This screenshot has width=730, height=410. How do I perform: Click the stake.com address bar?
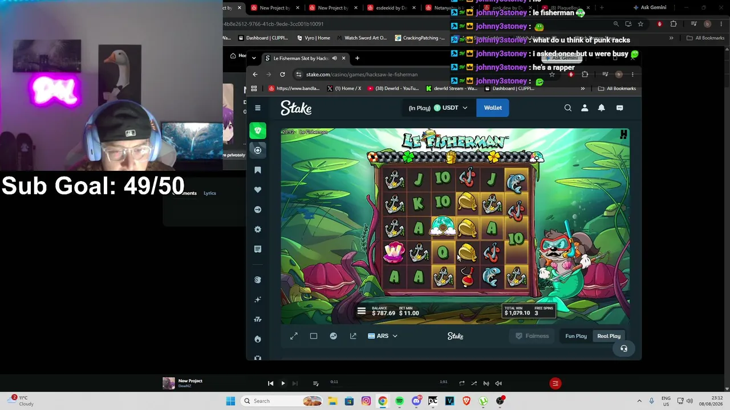[422, 75]
